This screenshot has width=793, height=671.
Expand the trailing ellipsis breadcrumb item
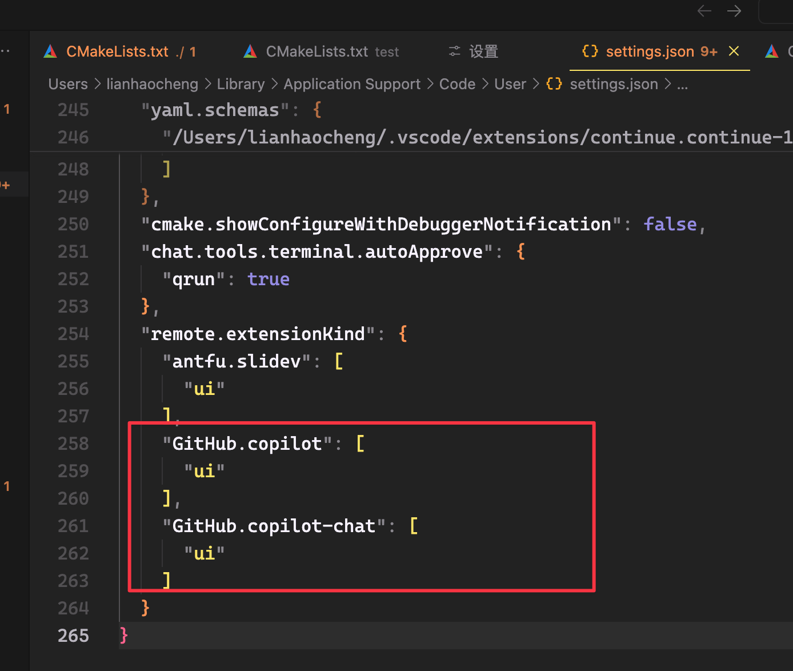682,84
